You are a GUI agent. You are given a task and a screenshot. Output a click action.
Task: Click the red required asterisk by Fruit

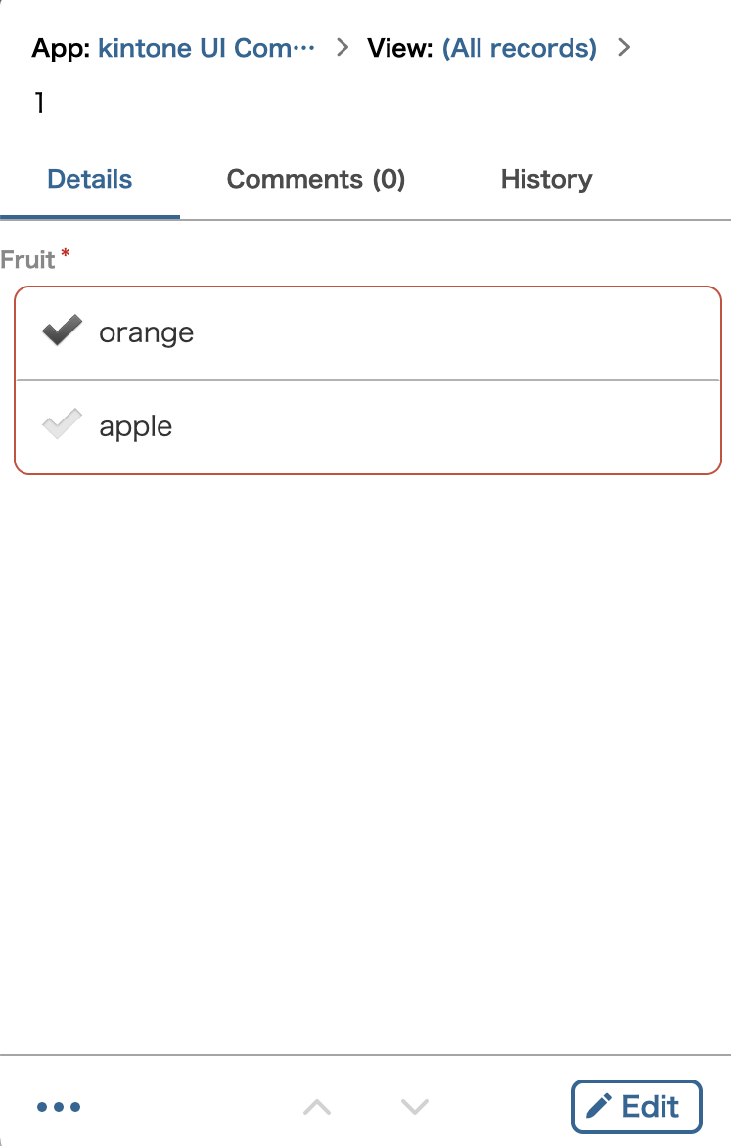[66, 254]
